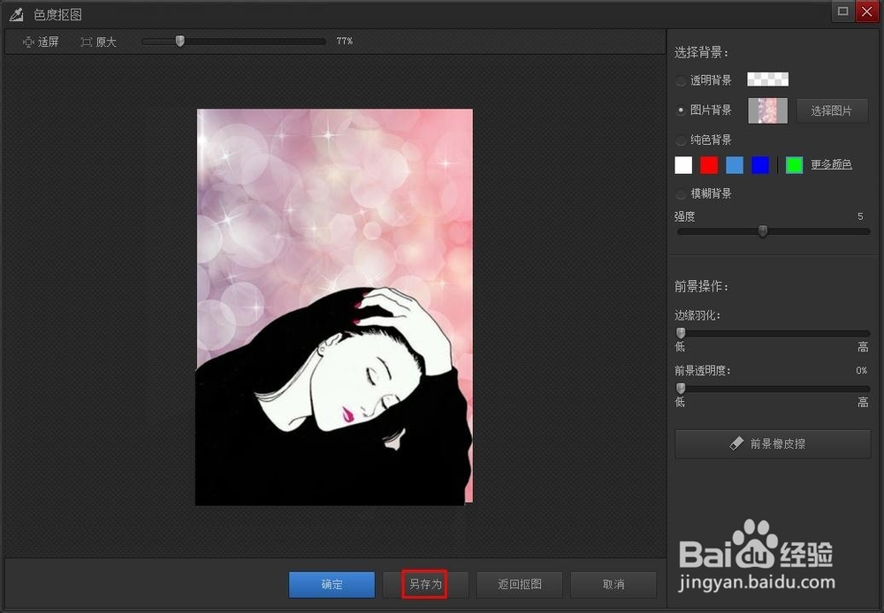Image resolution: width=884 pixels, height=613 pixels.
Task: Click the 适屏 fit-to-screen button
Action: click(x=40, y=42)
